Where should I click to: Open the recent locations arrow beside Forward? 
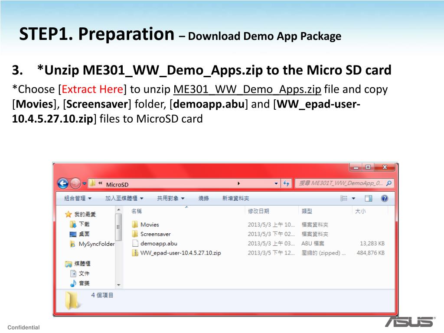pos(85,183)
